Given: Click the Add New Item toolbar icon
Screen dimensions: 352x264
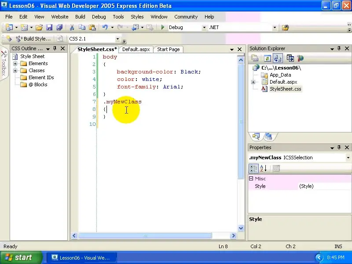Looking at the screenshot, I should pyautogui.click(x=24, y=27).
